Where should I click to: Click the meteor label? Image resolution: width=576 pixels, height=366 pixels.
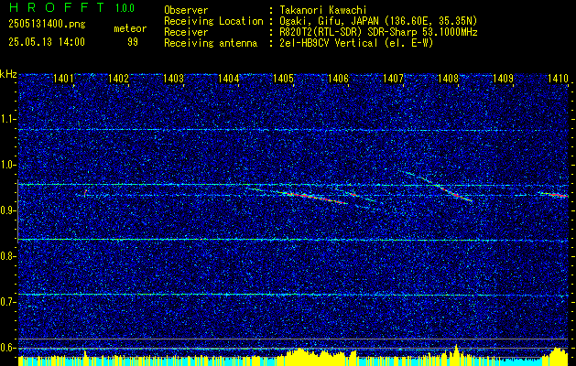[130, 28]
